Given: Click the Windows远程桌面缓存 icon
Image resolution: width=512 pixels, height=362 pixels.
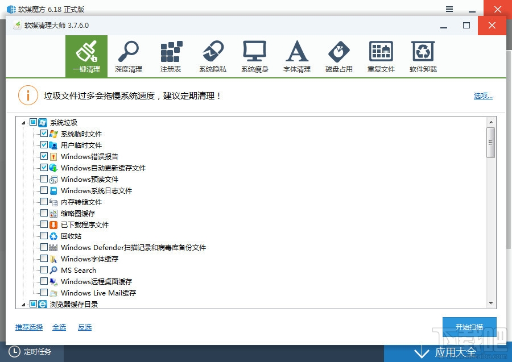Looking at the screenshot, I should [x=53, y=281].
